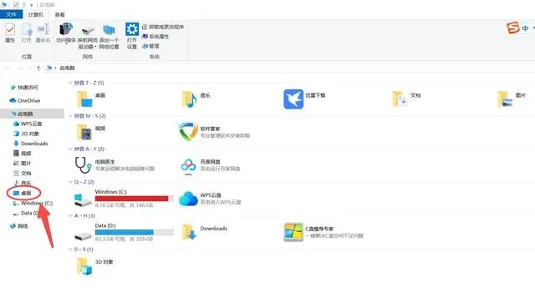Click the blue Data (D:) usage bar
Viewport: 535px width, 303px height.
[x=134, y=232]
